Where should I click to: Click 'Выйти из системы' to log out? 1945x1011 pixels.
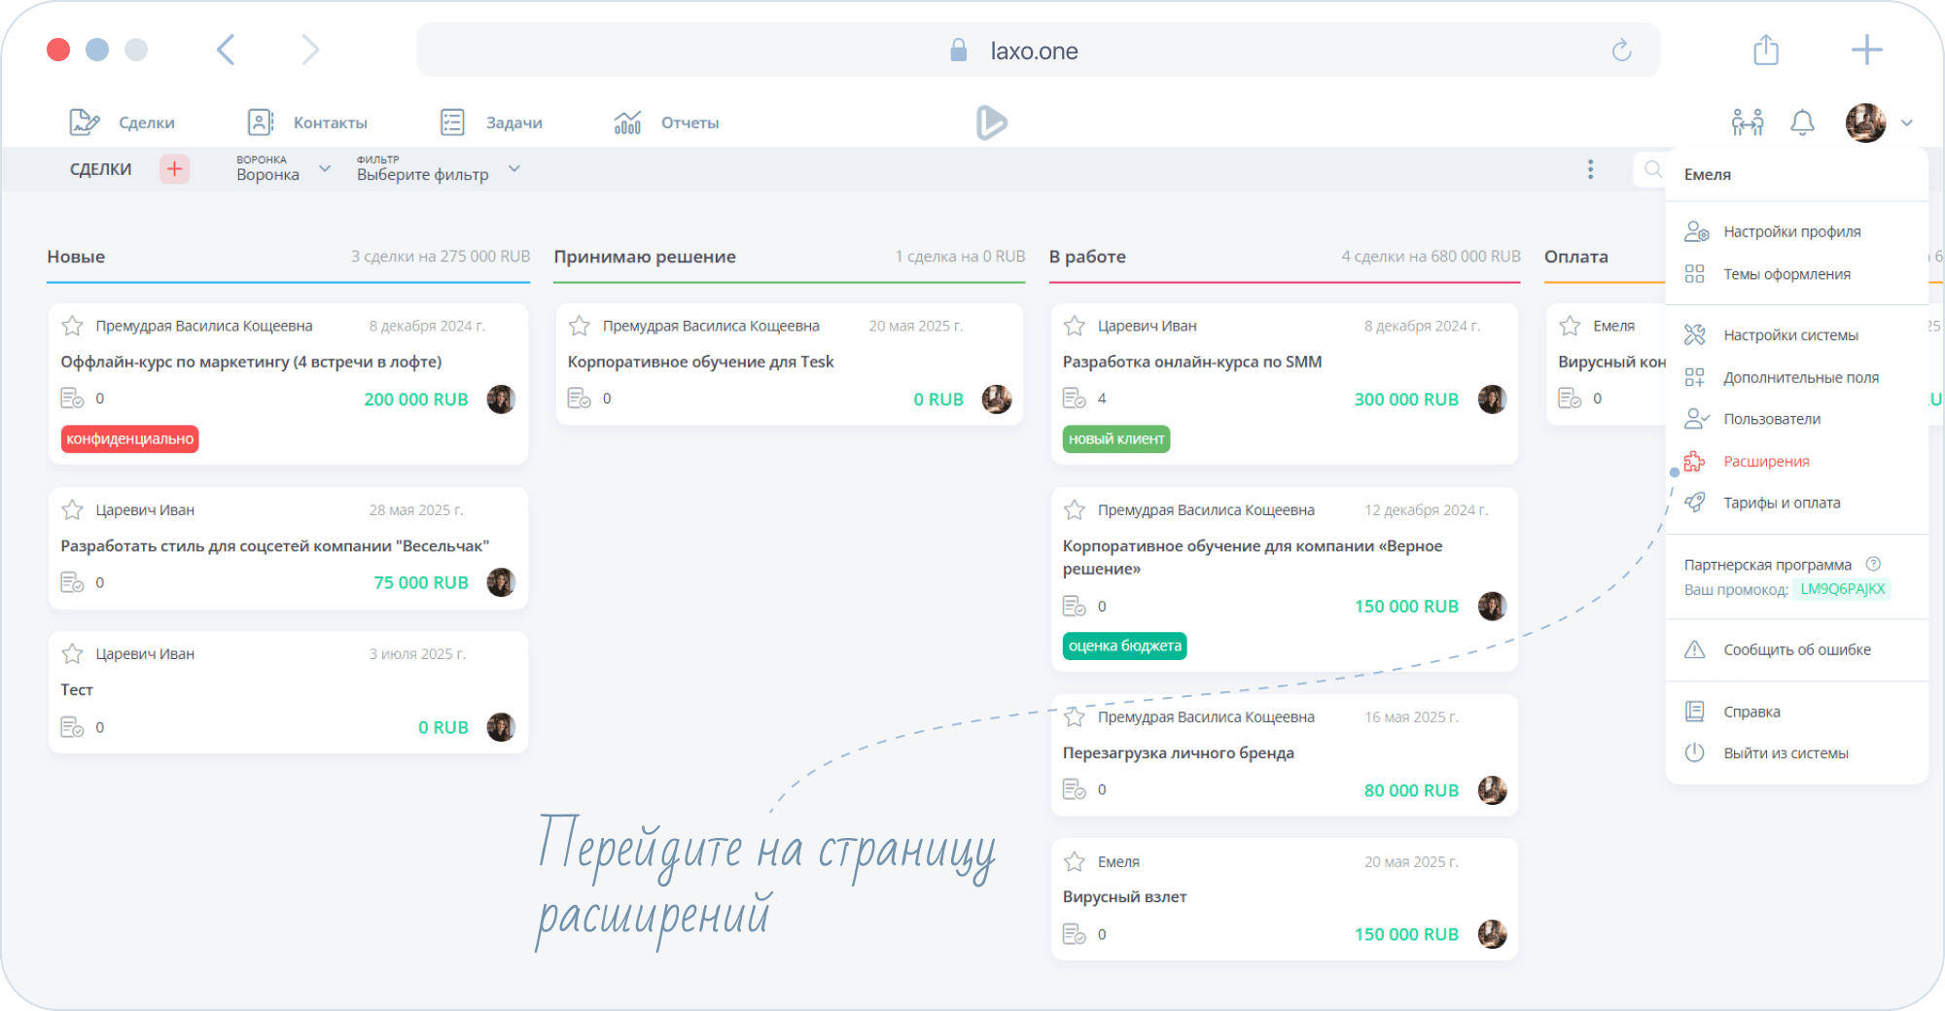[1785, 753]
